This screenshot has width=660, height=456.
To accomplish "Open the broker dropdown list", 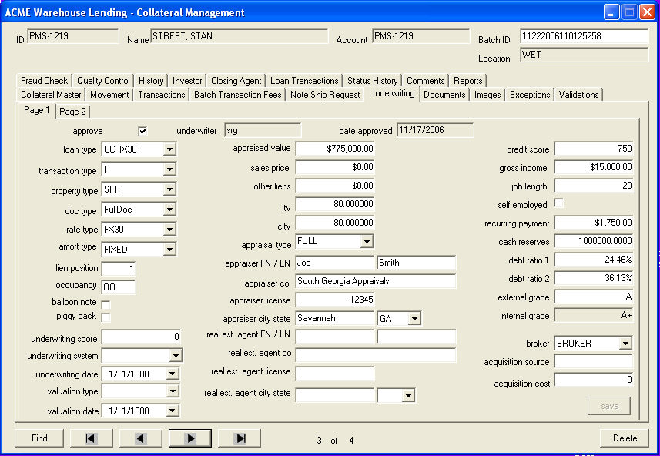I will [x=625, y=344].
